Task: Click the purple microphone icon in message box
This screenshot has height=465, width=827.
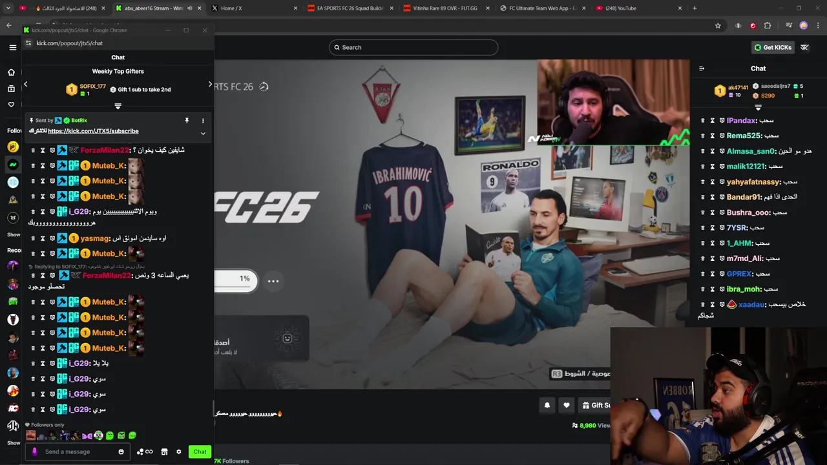Action: coord(35,452)
